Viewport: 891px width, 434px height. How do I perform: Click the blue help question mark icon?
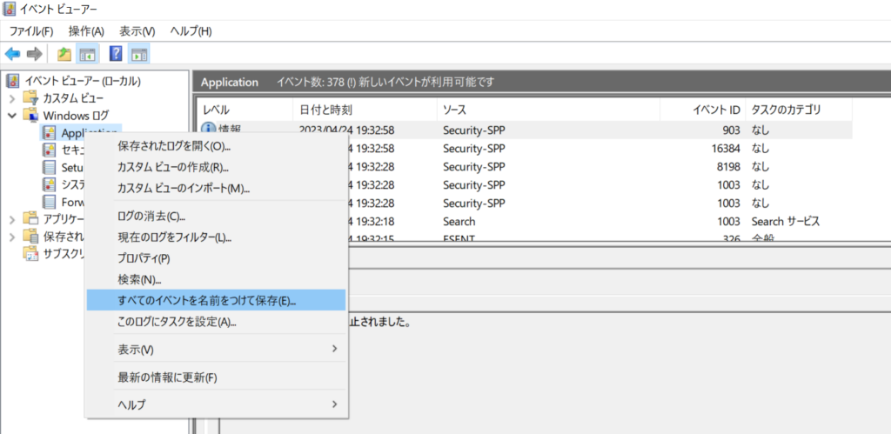tap(116, 54)
